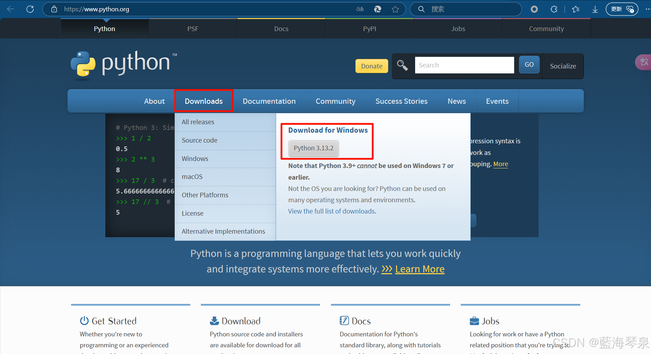
Task: Click the More link beside the code sample
Action: (501, 164)
